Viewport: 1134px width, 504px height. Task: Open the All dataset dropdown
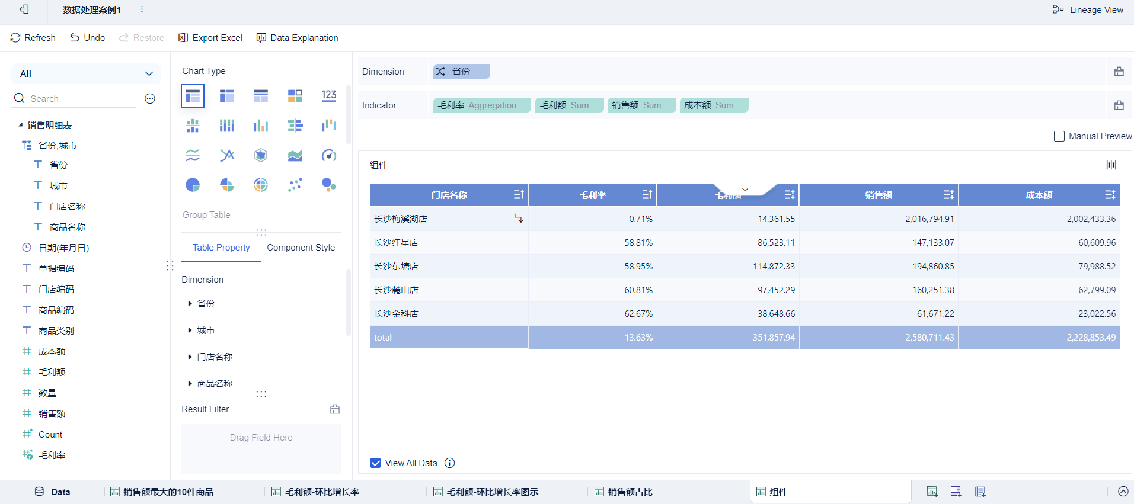pyautogui.click(x=87, y=74)
